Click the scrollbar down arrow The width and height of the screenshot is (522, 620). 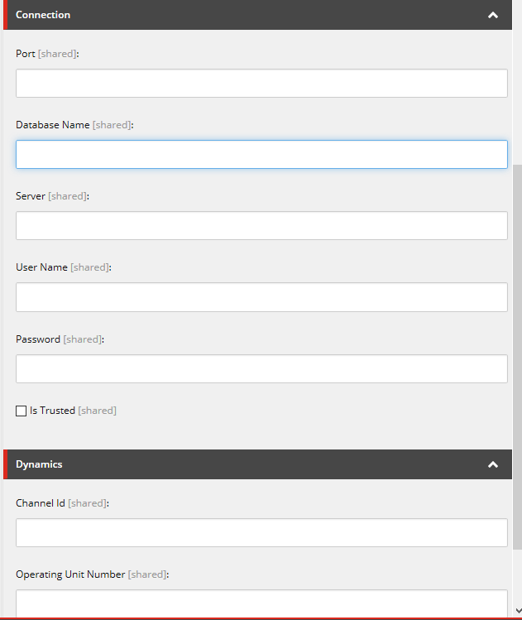pyautogui.click(x=518, y=611)
